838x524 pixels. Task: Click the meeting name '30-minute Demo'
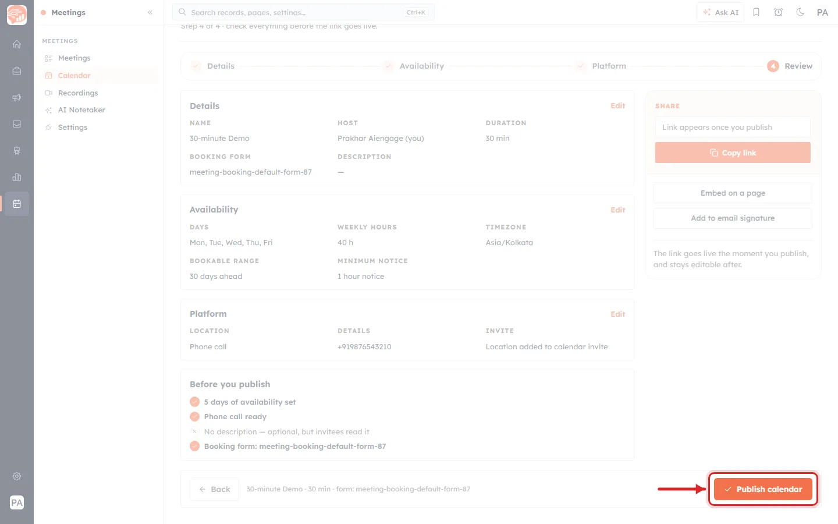point(219,139)
